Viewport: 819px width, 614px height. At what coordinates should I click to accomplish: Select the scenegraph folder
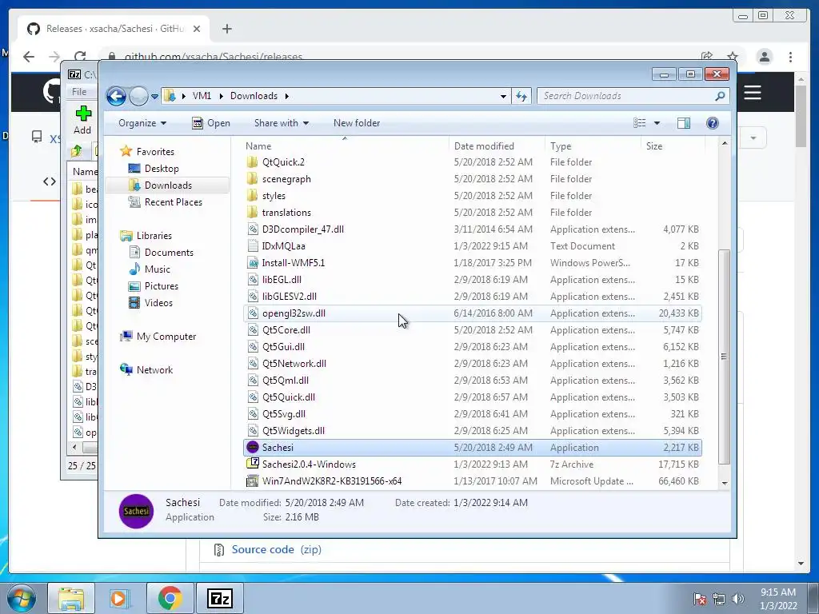pos(472,179)
